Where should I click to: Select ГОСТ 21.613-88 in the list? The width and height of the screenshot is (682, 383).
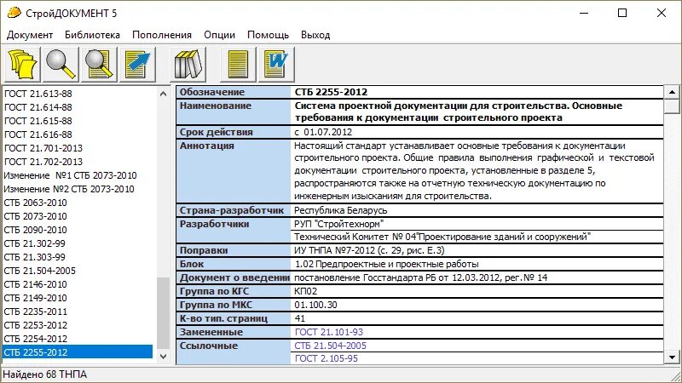point(38,94)
